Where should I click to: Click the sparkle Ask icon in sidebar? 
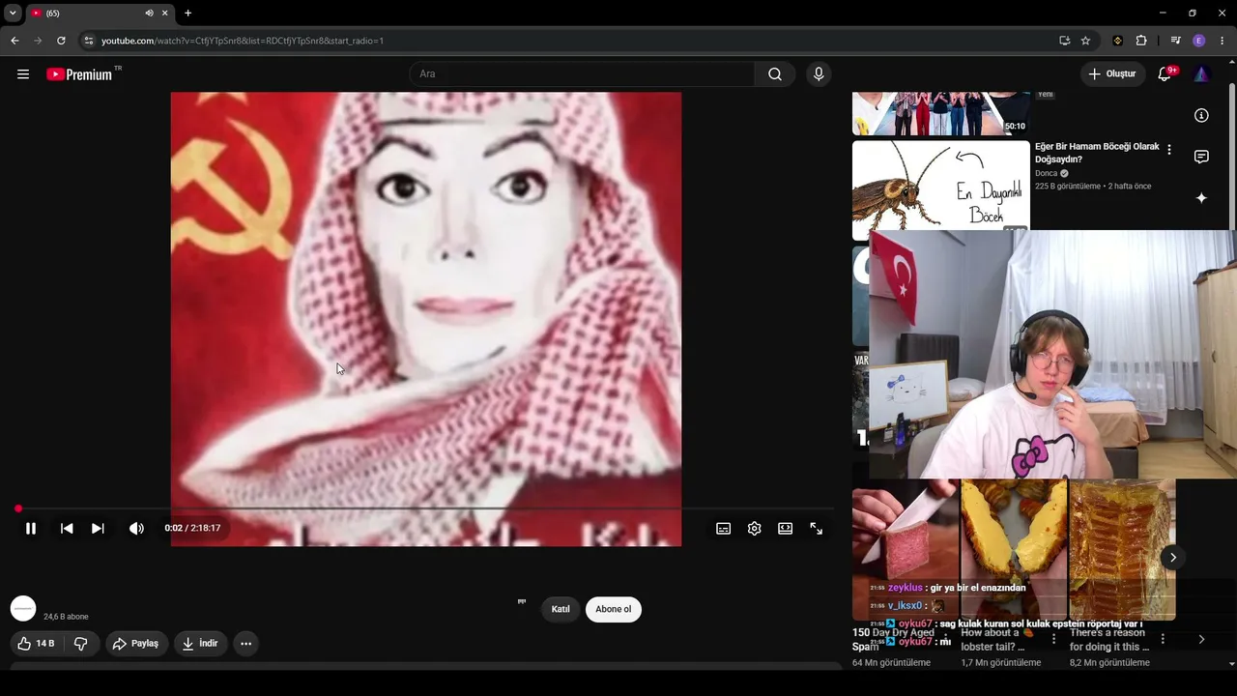(x=1201, y=198)
